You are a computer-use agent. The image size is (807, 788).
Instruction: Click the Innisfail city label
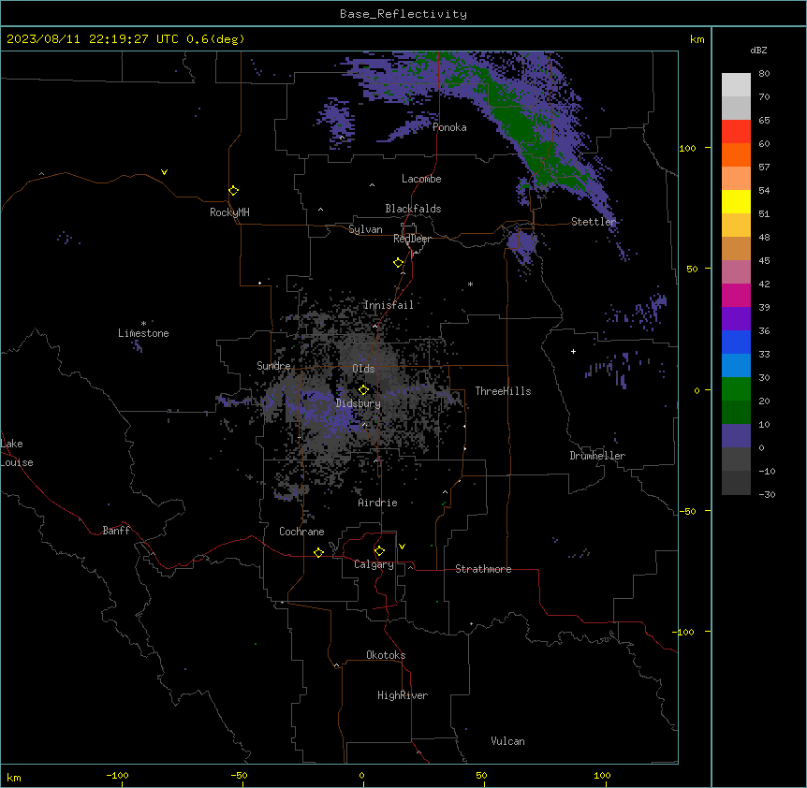389,305
